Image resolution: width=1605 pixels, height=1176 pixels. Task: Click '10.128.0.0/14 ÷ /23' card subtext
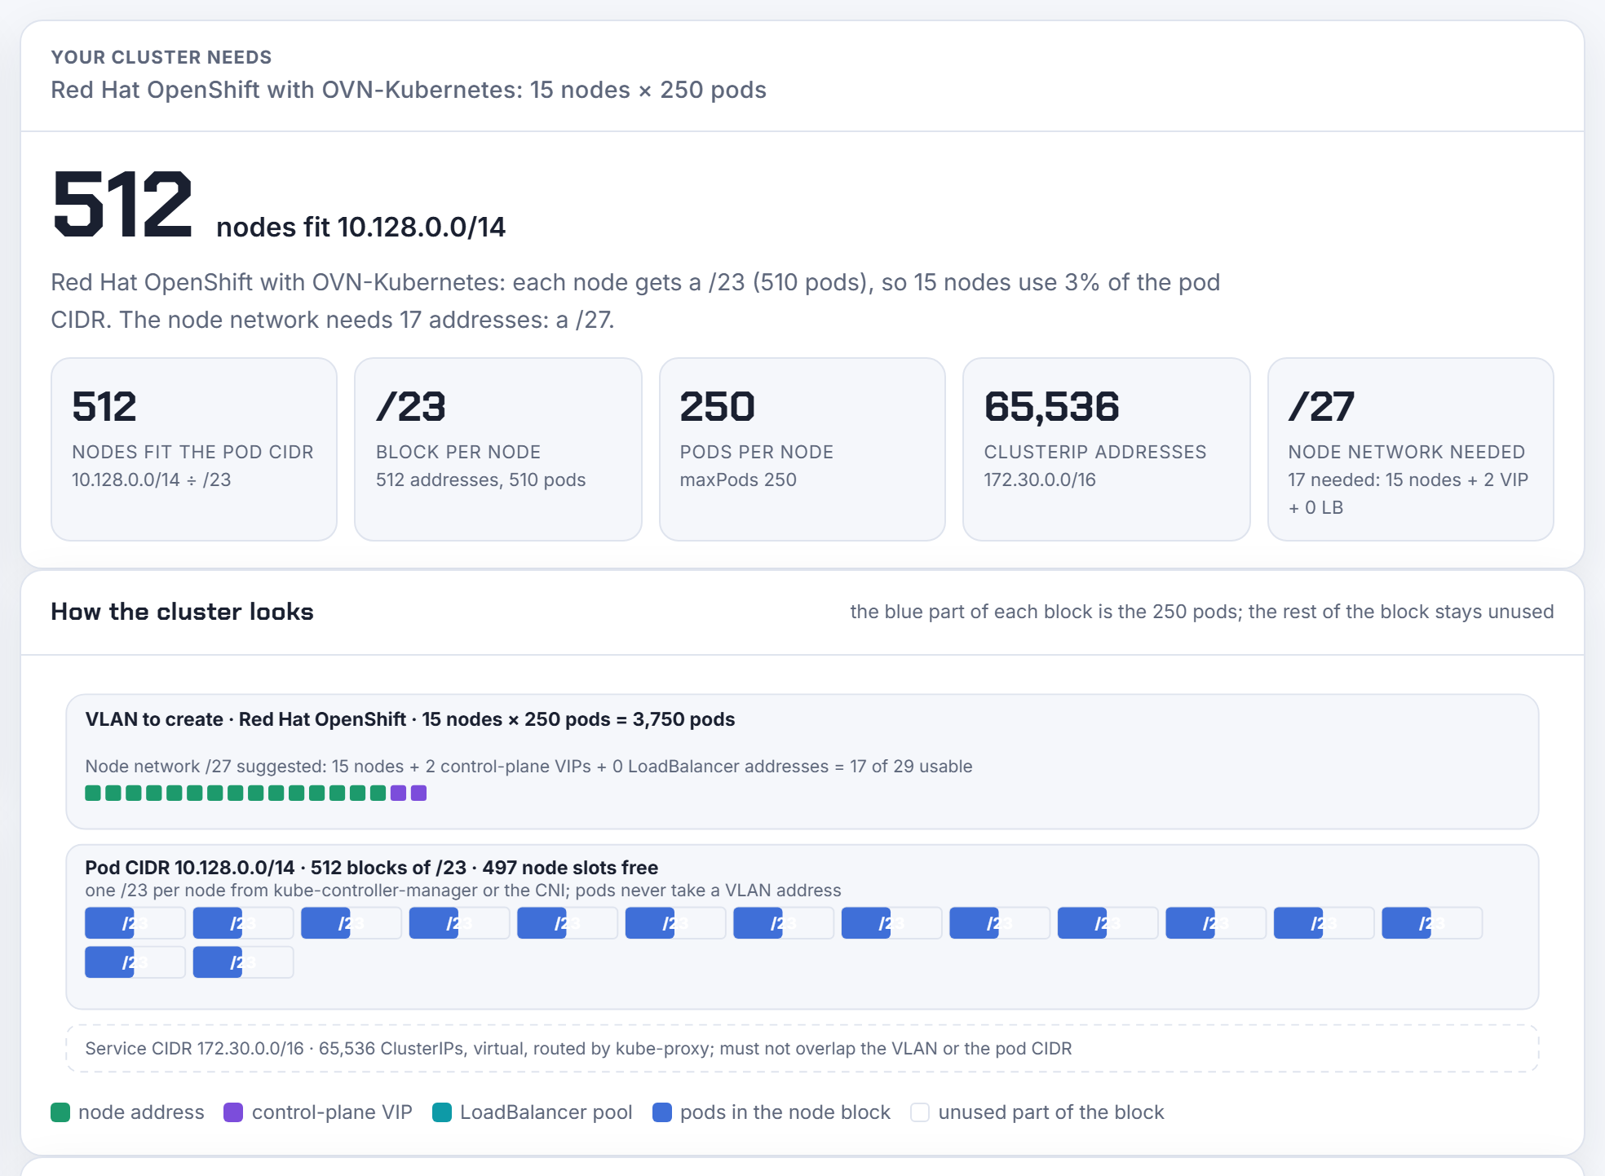(x=152, y=480)
